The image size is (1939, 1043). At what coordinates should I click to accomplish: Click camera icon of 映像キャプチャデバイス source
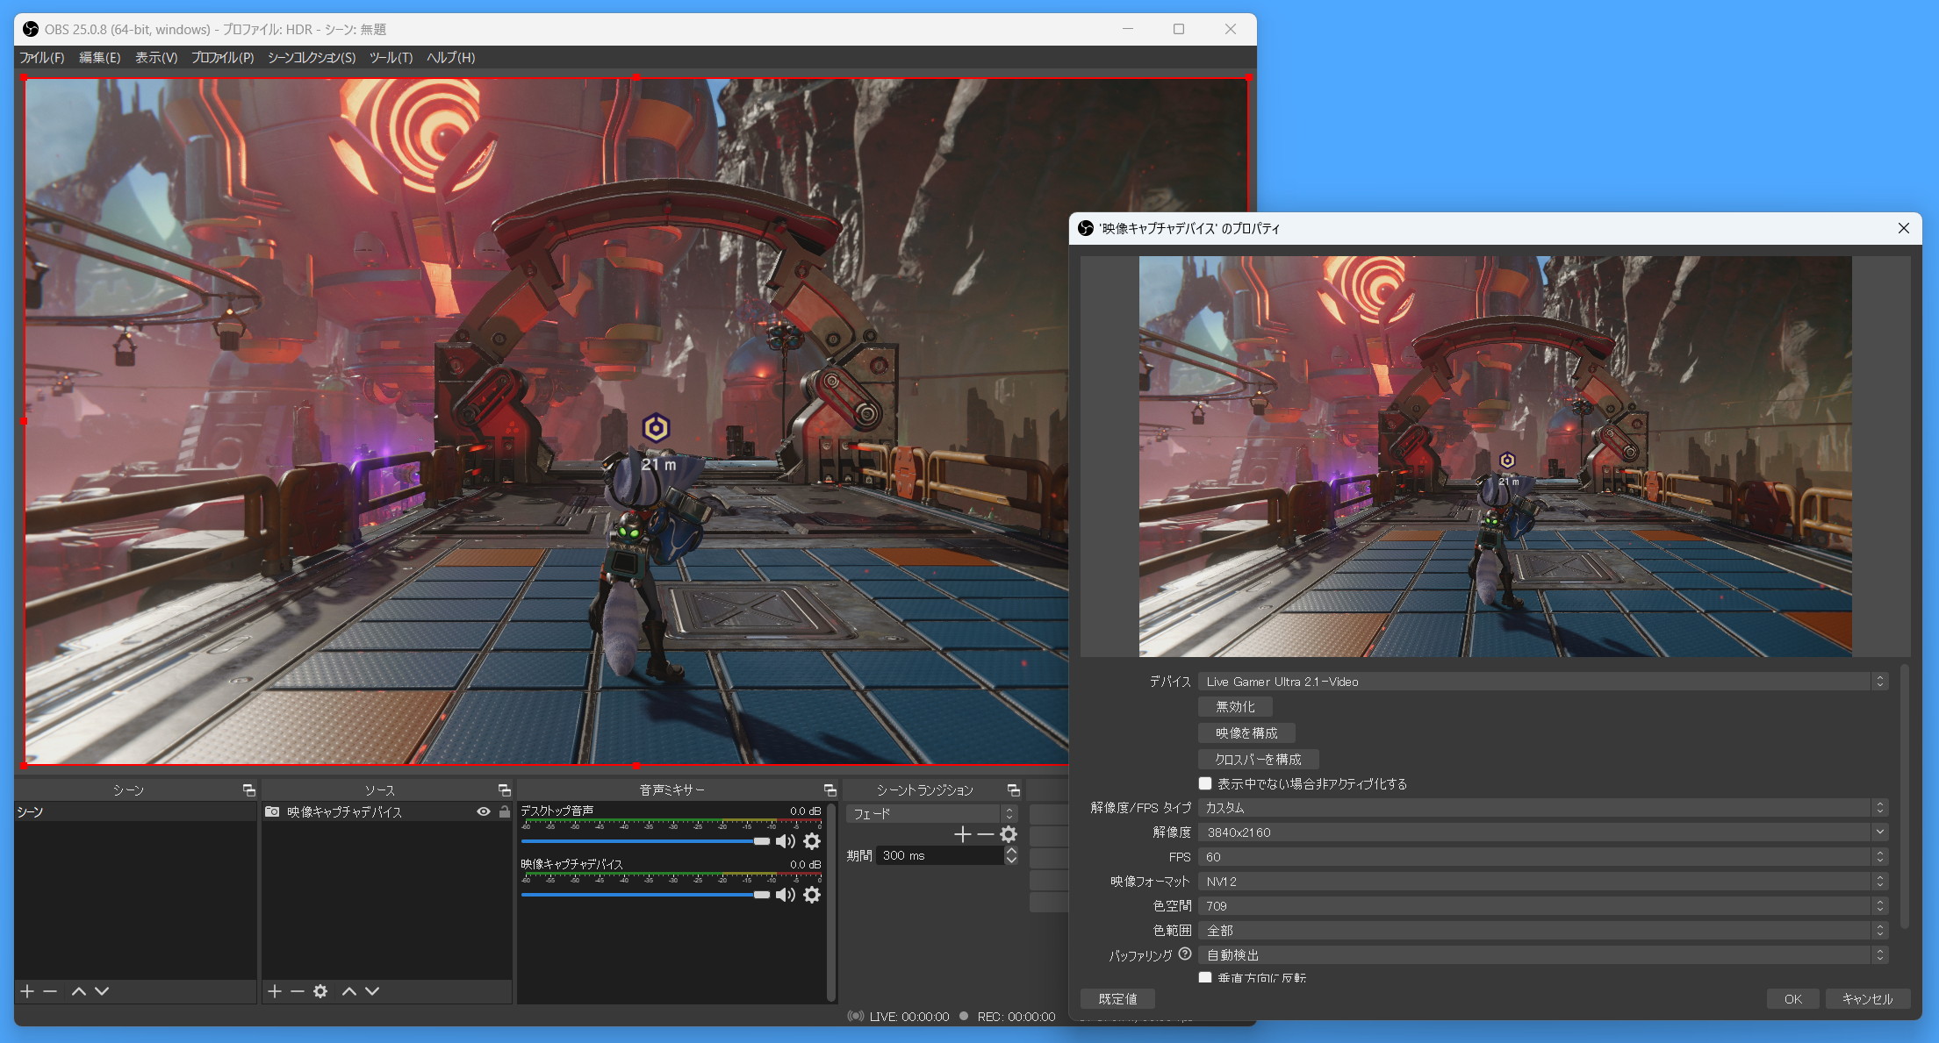pyautogui.click(x=272, y=812)
